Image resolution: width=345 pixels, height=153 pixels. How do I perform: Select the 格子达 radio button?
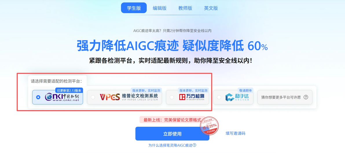click(x=219, y=97)
